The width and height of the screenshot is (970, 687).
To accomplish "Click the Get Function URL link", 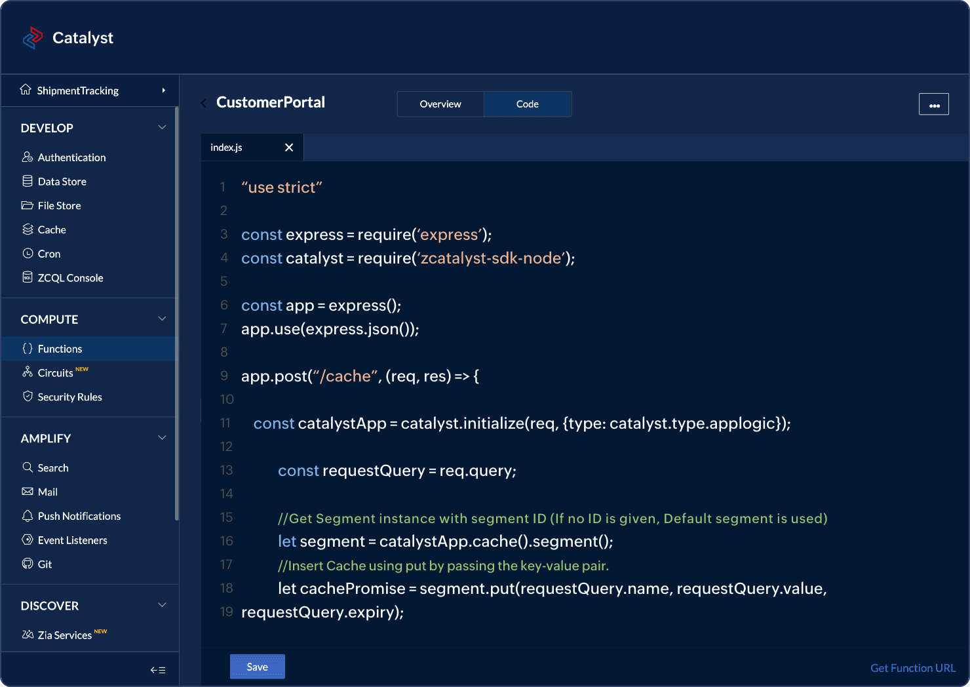I will click(x=913, y=668).
